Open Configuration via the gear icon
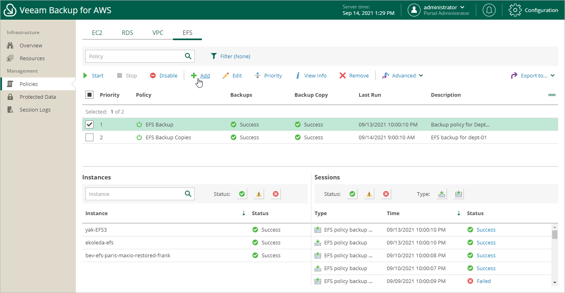 click(x=515, y=10)
